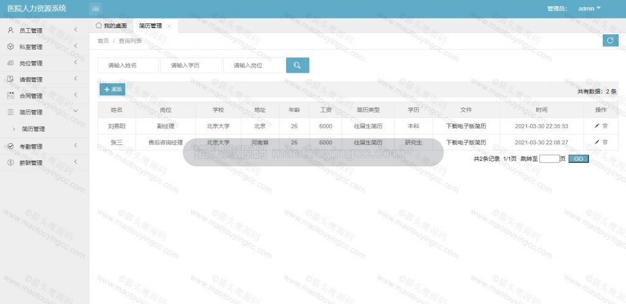Edit the 刘易阳 row with pencil icon
Image resolution: width=626 pixels, height=304 pixels.
[597, 126]
